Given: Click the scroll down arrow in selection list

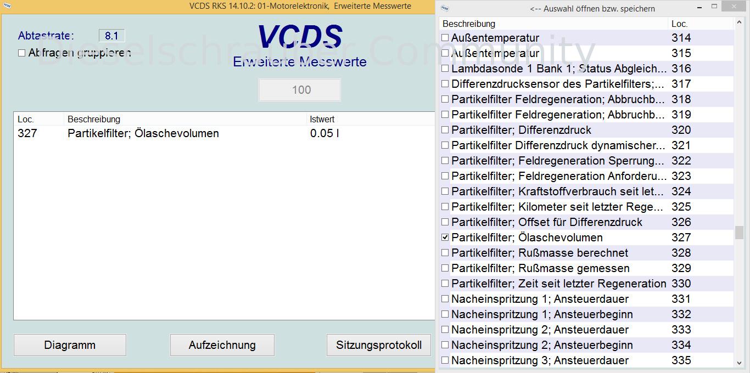Looking at the screenshot, I should click(739, 362).
